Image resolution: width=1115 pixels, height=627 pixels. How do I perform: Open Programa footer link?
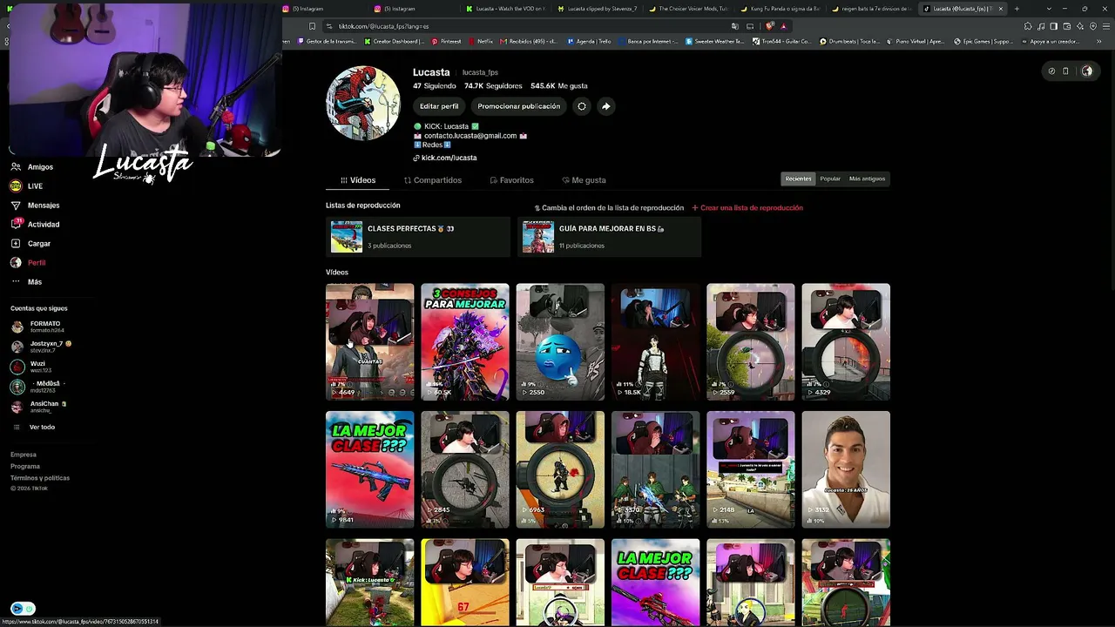(25, 467)
